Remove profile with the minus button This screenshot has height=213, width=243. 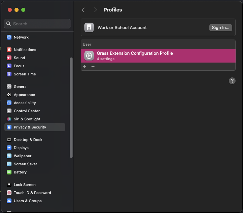[93, 67]
